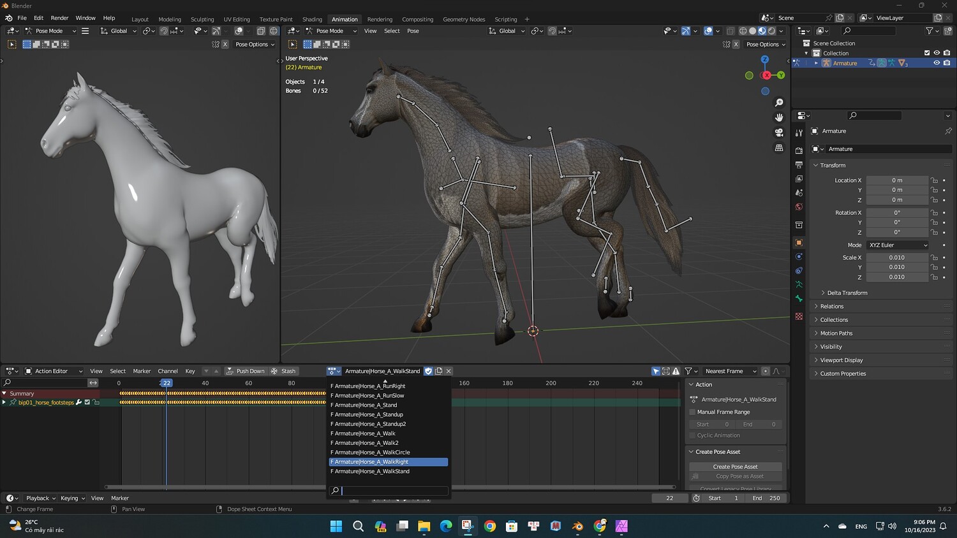The height and width of the screenshot is (538, 957).
Task: Open the rotation Mode XYZ Euler dropdown
Action: coord(897,245)
